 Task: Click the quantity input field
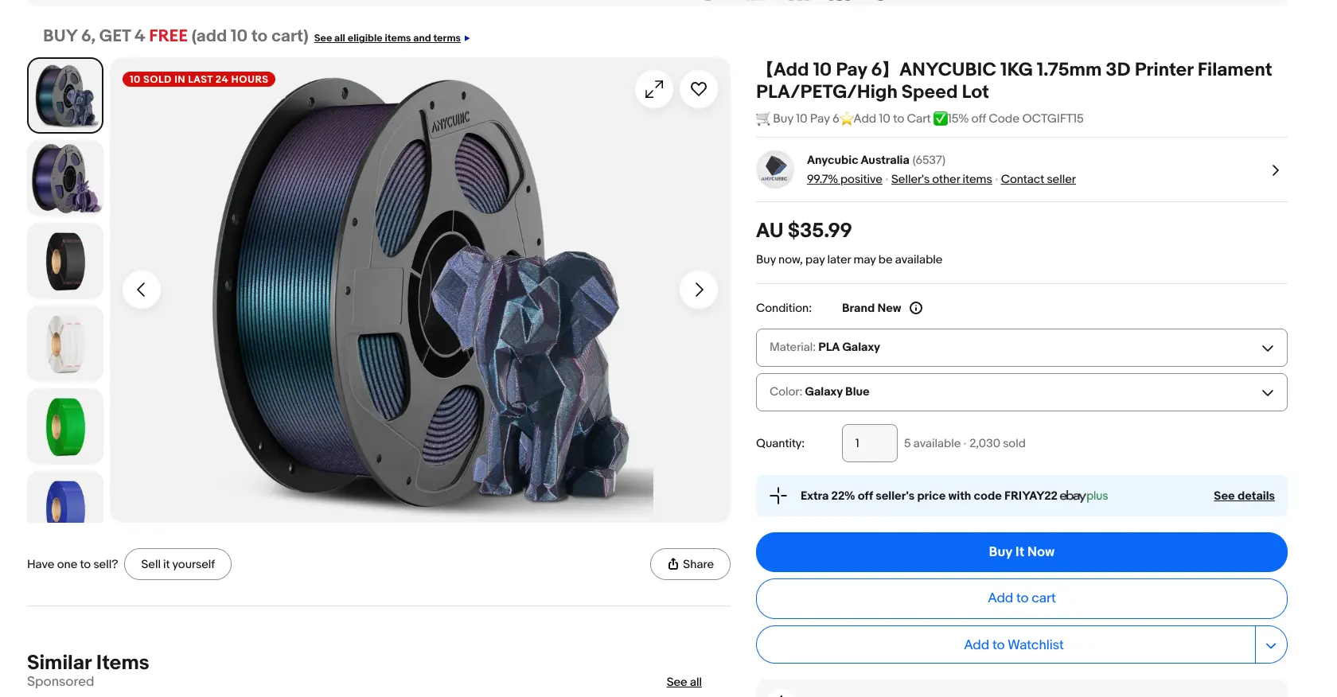[x=869, y=443]
